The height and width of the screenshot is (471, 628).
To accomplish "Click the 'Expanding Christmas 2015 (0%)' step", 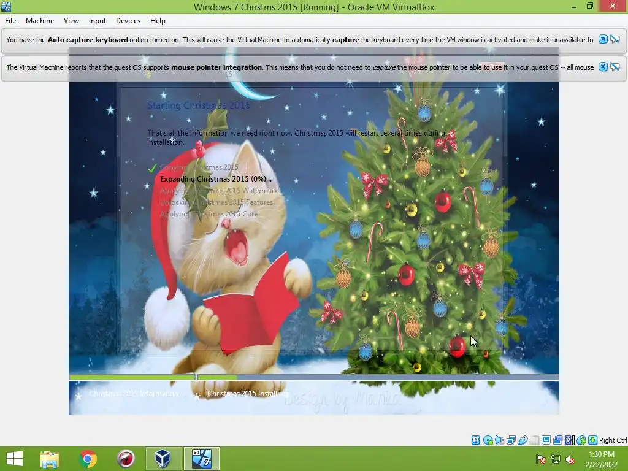I will click(x=215, y=179).
